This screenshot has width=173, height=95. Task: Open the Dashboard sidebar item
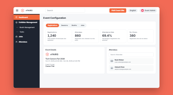[x=27, y=17]
